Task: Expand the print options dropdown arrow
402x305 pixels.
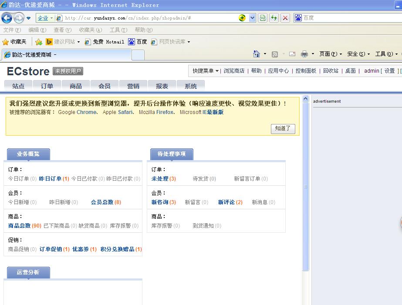Action: [313, 54]
